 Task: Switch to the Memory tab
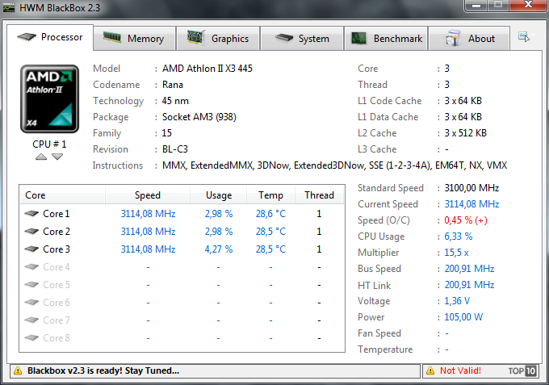[x=135, y=39]
